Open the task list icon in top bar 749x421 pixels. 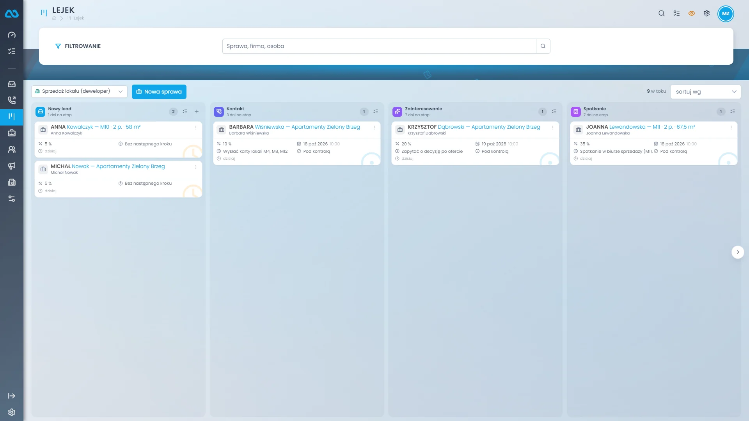pyautogui.click(x=676, y=13)
